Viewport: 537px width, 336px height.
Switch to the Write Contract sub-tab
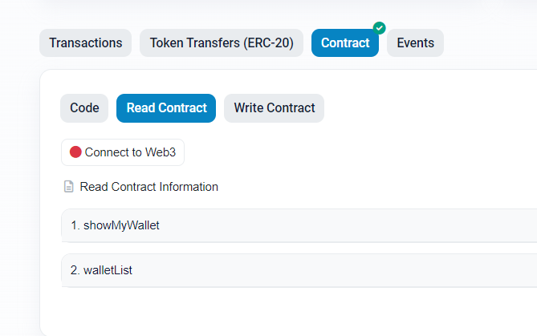tap(274, 108)
